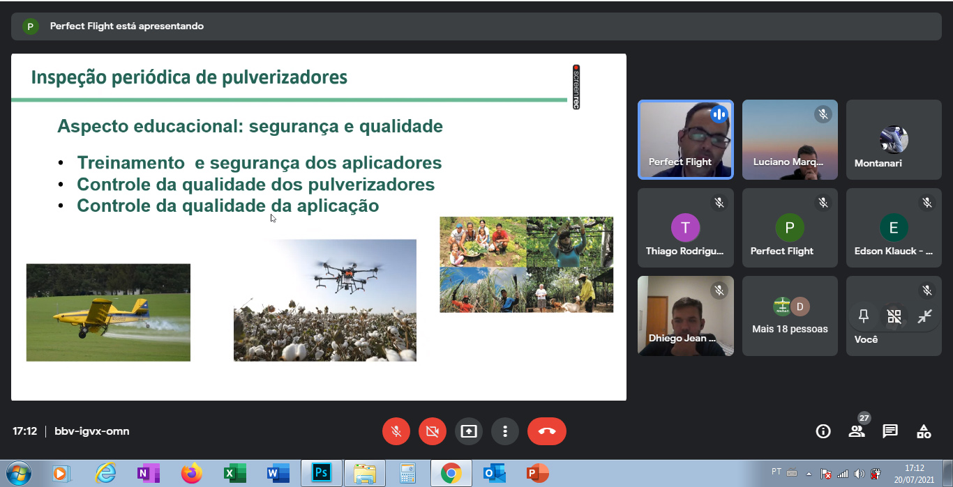Open the activities panel icon
The height and width of the screenshot is (487, 953).
click(924, 431)
